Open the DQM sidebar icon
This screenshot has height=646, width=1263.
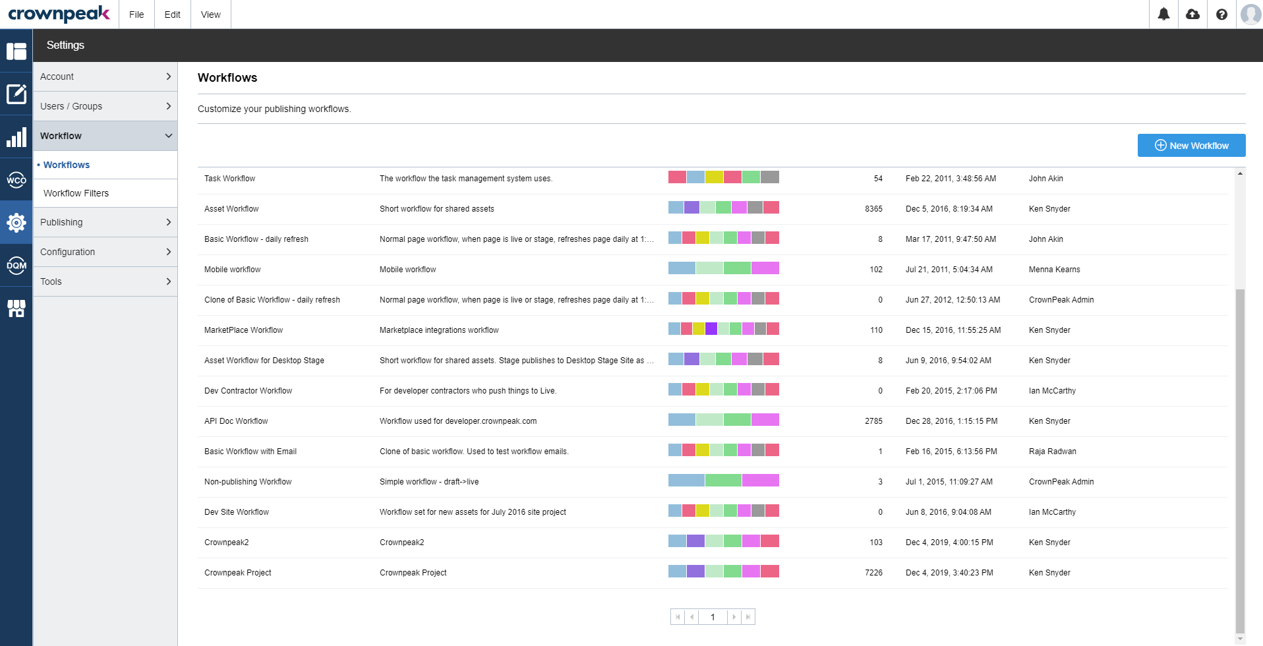[x=16, y=265]
